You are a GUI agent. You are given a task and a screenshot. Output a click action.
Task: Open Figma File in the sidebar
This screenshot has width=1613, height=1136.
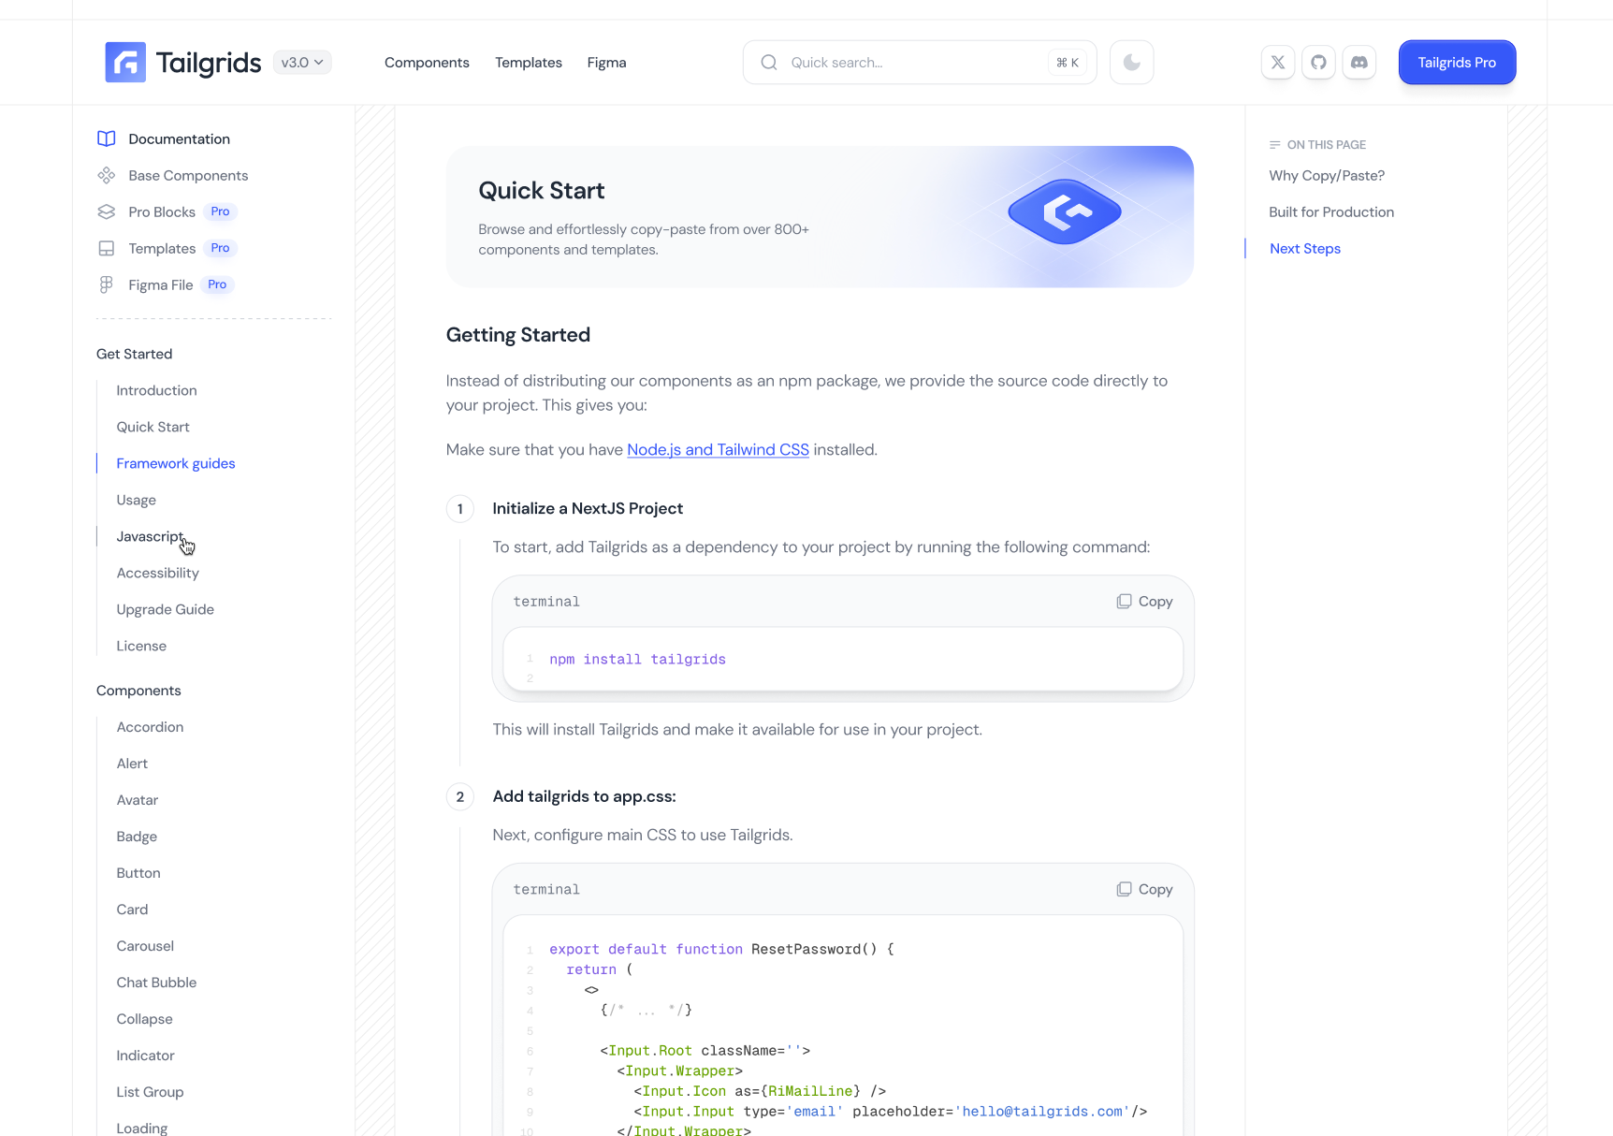[x=161, y=284]
